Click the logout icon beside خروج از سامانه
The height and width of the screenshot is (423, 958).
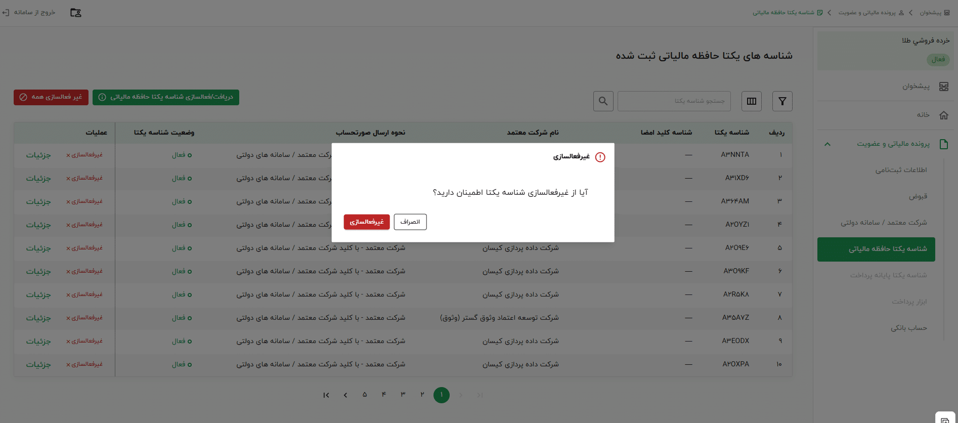point(6,13)
